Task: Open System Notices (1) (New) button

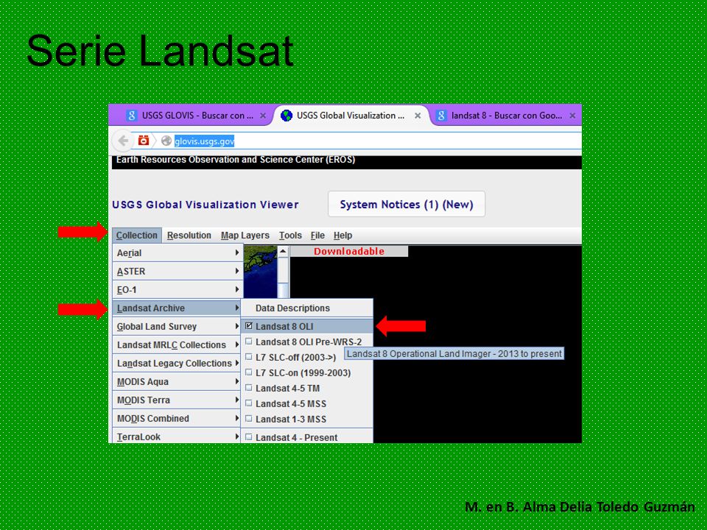Action: pos(407,204)
